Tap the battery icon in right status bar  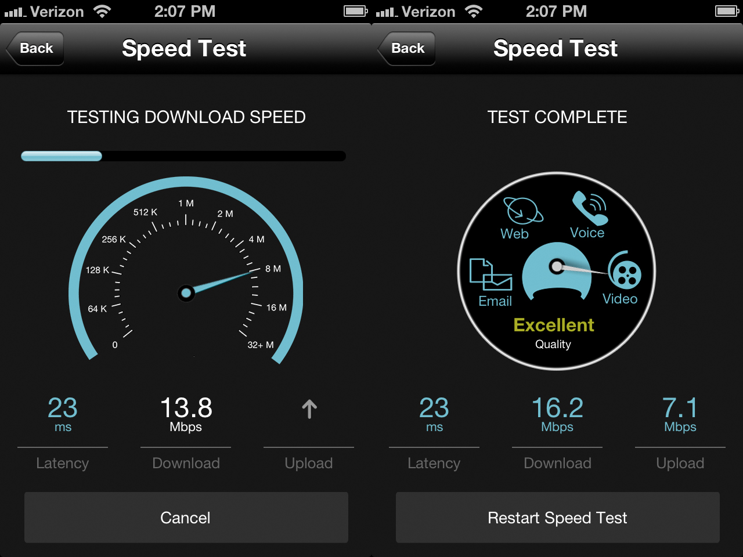tap(728, 11)
